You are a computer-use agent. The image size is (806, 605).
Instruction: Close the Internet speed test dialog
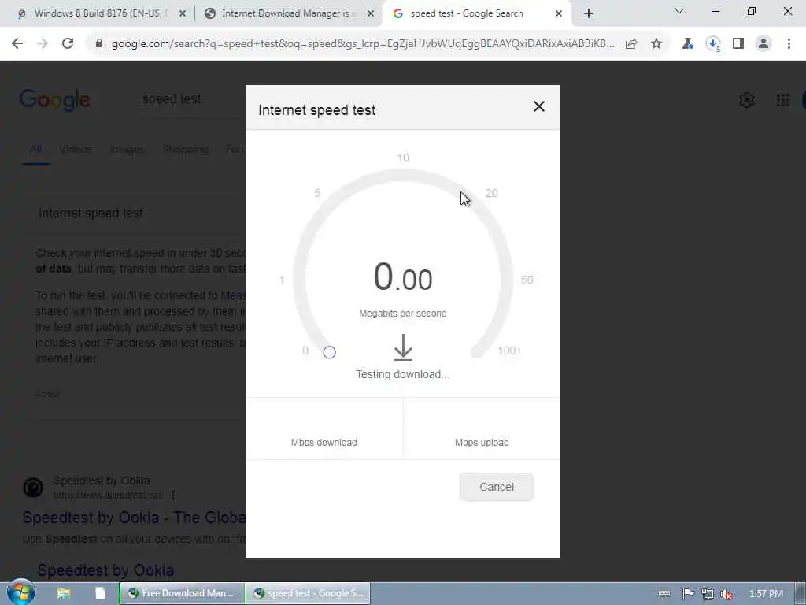[x=538, y=106]
